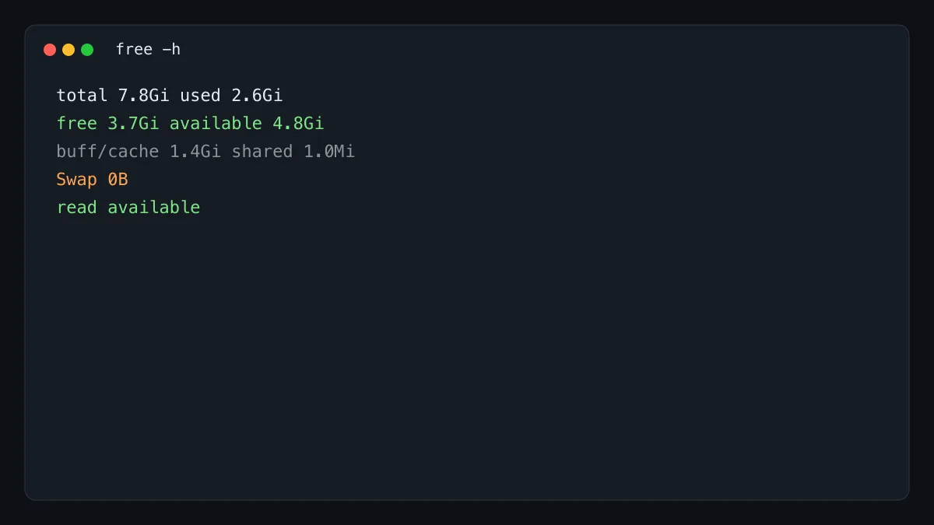This screenshot has height=525, width=934.
Task: Click the '2.6Gi' used memory value
Action: pos(257,96)
